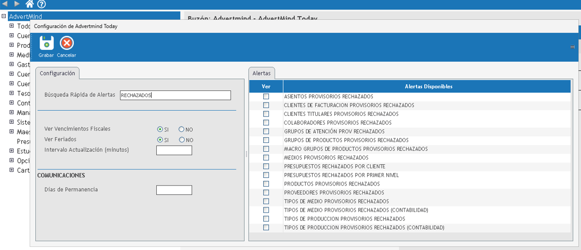Collapse the AdvertMind root tree node
This screenshot has height=250, width=581.
[x=4, y=16]
